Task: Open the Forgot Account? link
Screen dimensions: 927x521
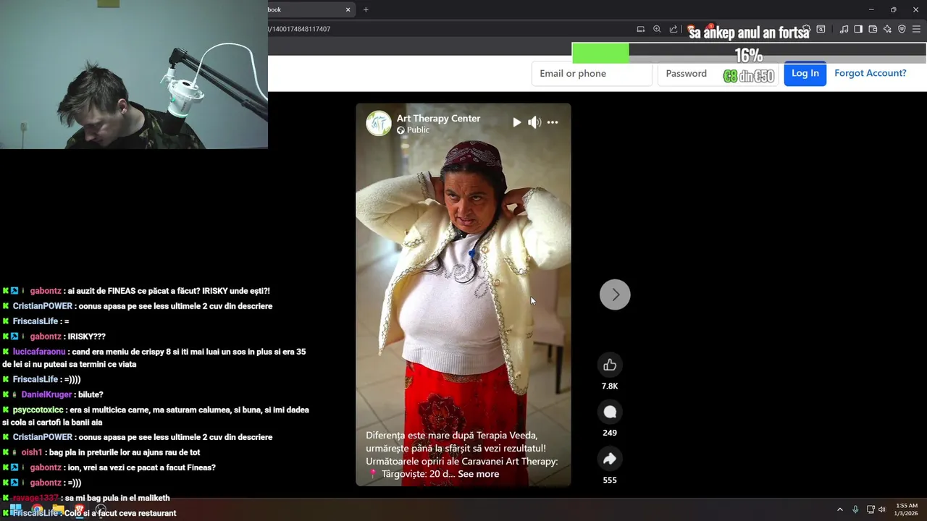Action: coord(871,73)
